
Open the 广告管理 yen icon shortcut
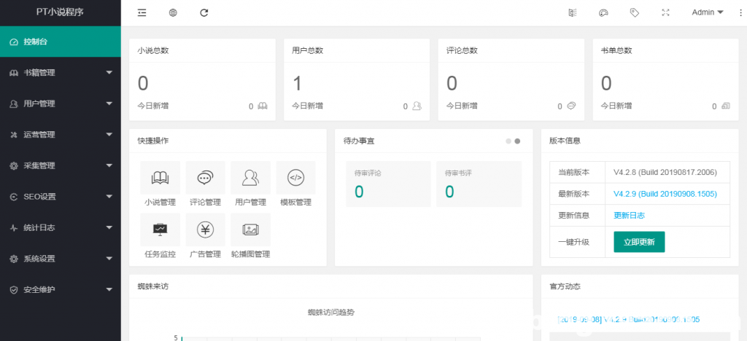pos(205,230)
